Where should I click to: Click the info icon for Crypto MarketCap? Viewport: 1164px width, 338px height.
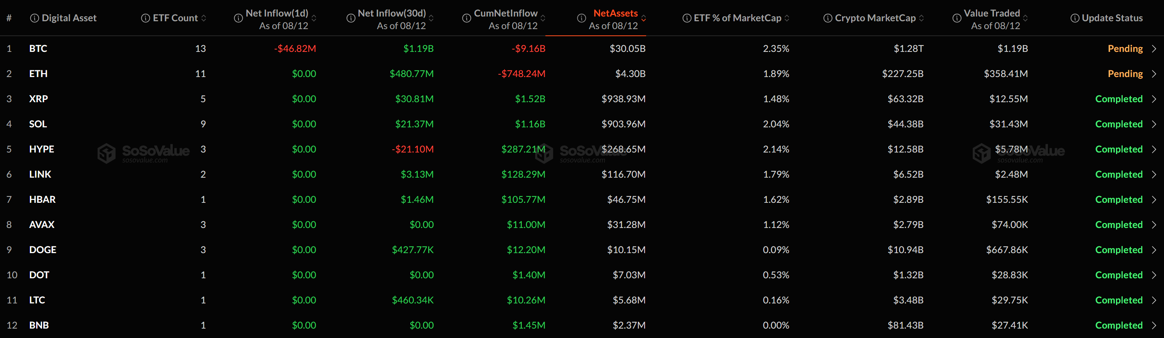(x=828, y=18)
